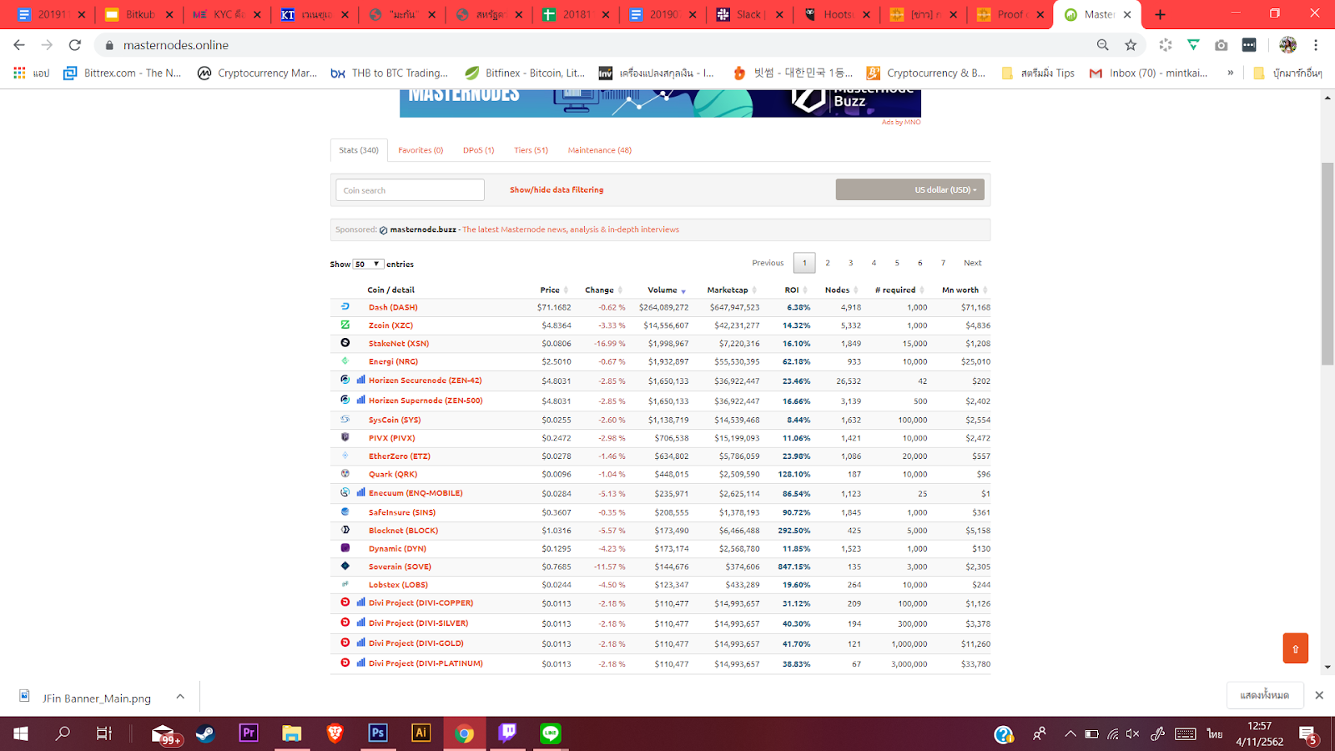This screenshot has width=1335, height=751.
Task: Click the page vertical scrollbar
Action: 1327,264
